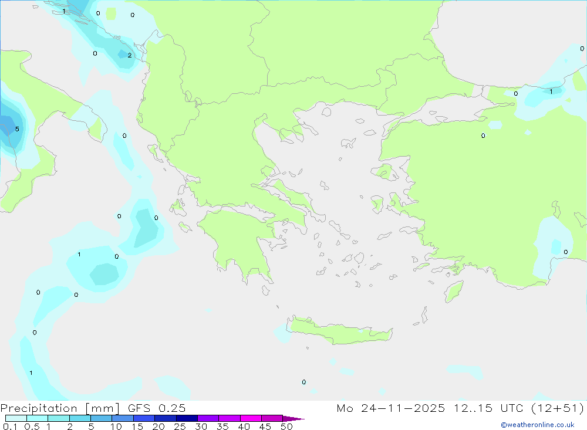Click the lightest cyan 0.1–0.5 legend swatch
Screen dimensions: 587x430
pyautogui.click(x=16, y=418)
